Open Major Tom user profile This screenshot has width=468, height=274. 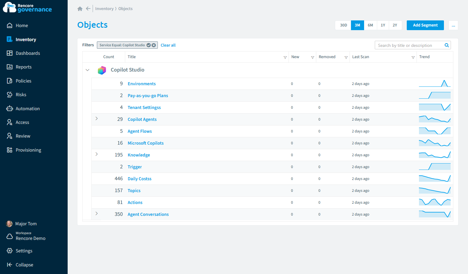(21, 224)
